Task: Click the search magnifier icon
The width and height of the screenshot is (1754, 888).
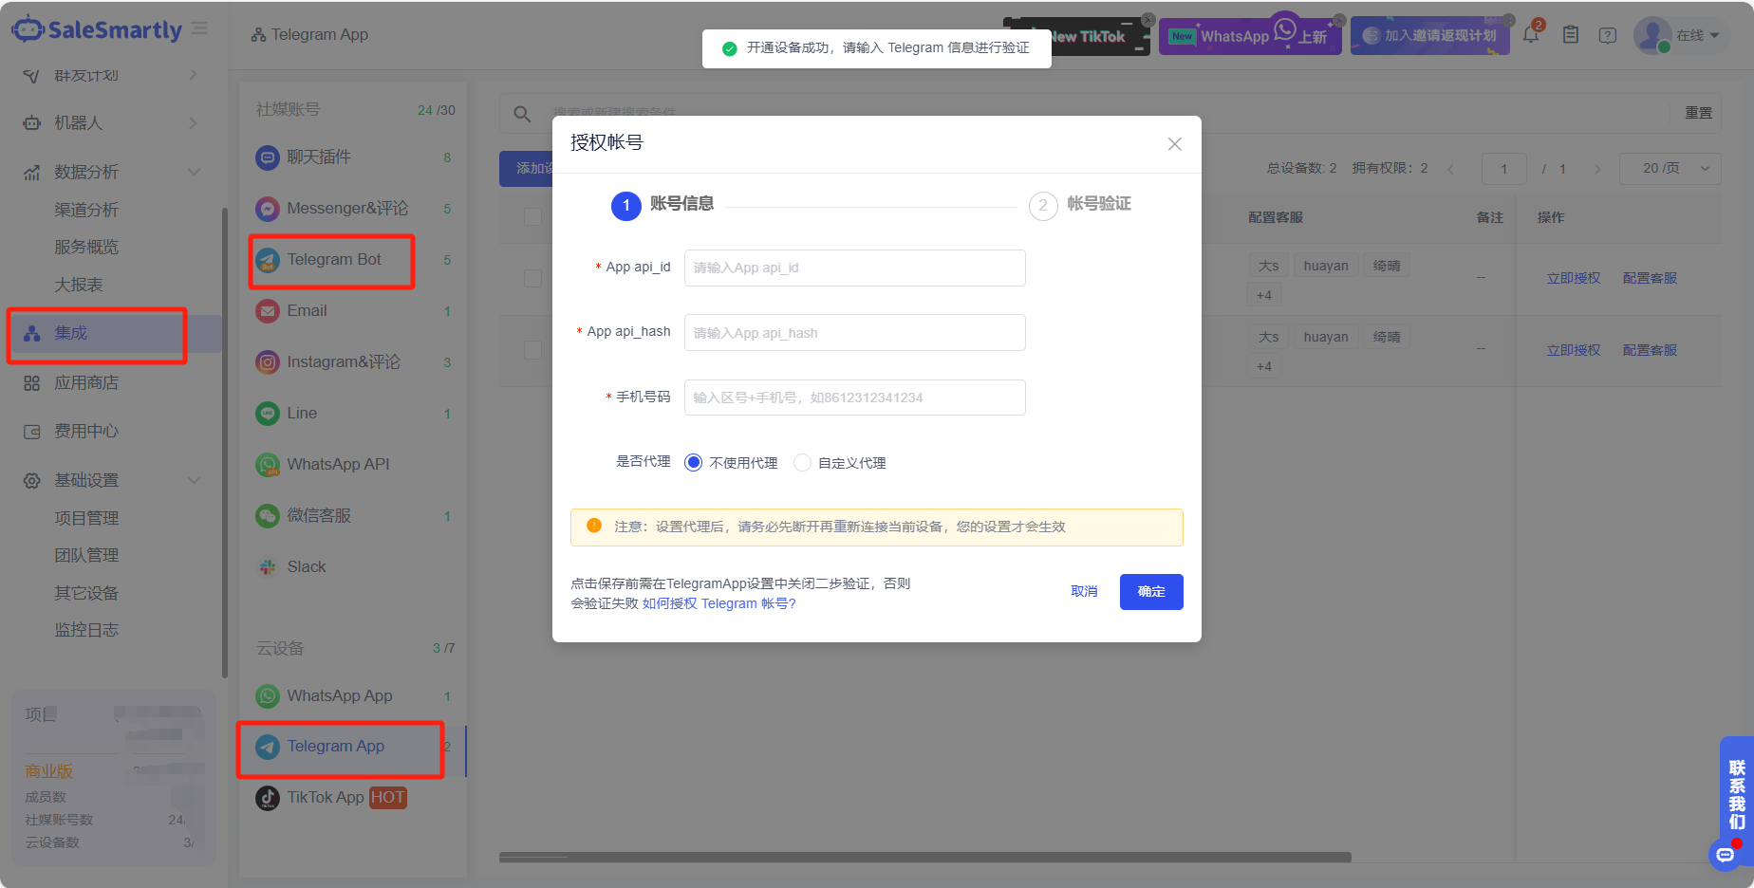Action: coord(522,114)
